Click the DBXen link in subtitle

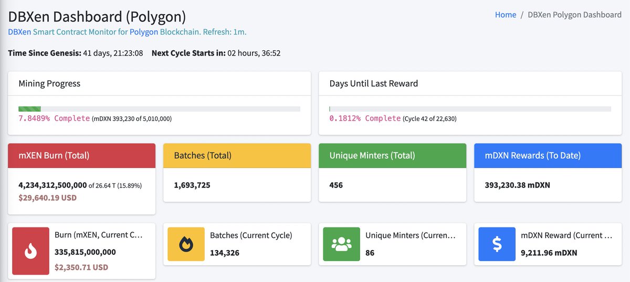coord(19,32)
